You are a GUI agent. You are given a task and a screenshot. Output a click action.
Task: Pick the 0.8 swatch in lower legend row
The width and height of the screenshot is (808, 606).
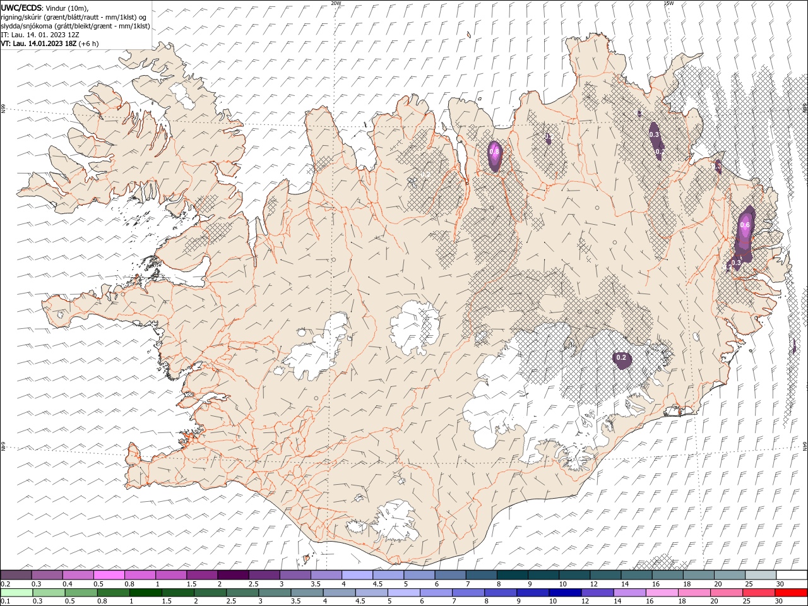[x=113, y=593]
